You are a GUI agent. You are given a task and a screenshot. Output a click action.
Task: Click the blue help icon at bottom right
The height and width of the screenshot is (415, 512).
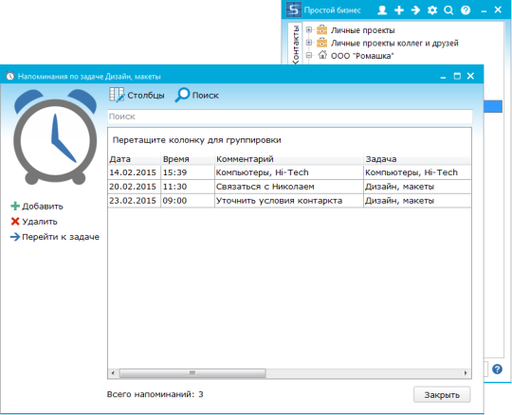point(497,369)
